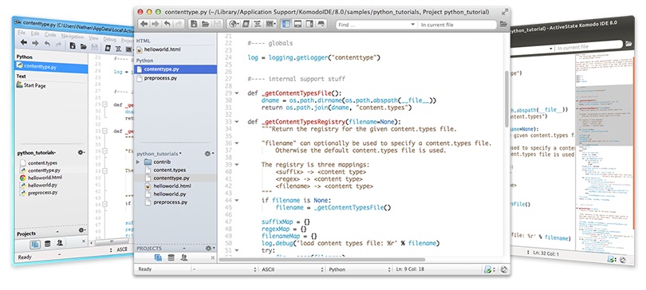Toggle the toolbar button after the right pane button

(321, 24)
